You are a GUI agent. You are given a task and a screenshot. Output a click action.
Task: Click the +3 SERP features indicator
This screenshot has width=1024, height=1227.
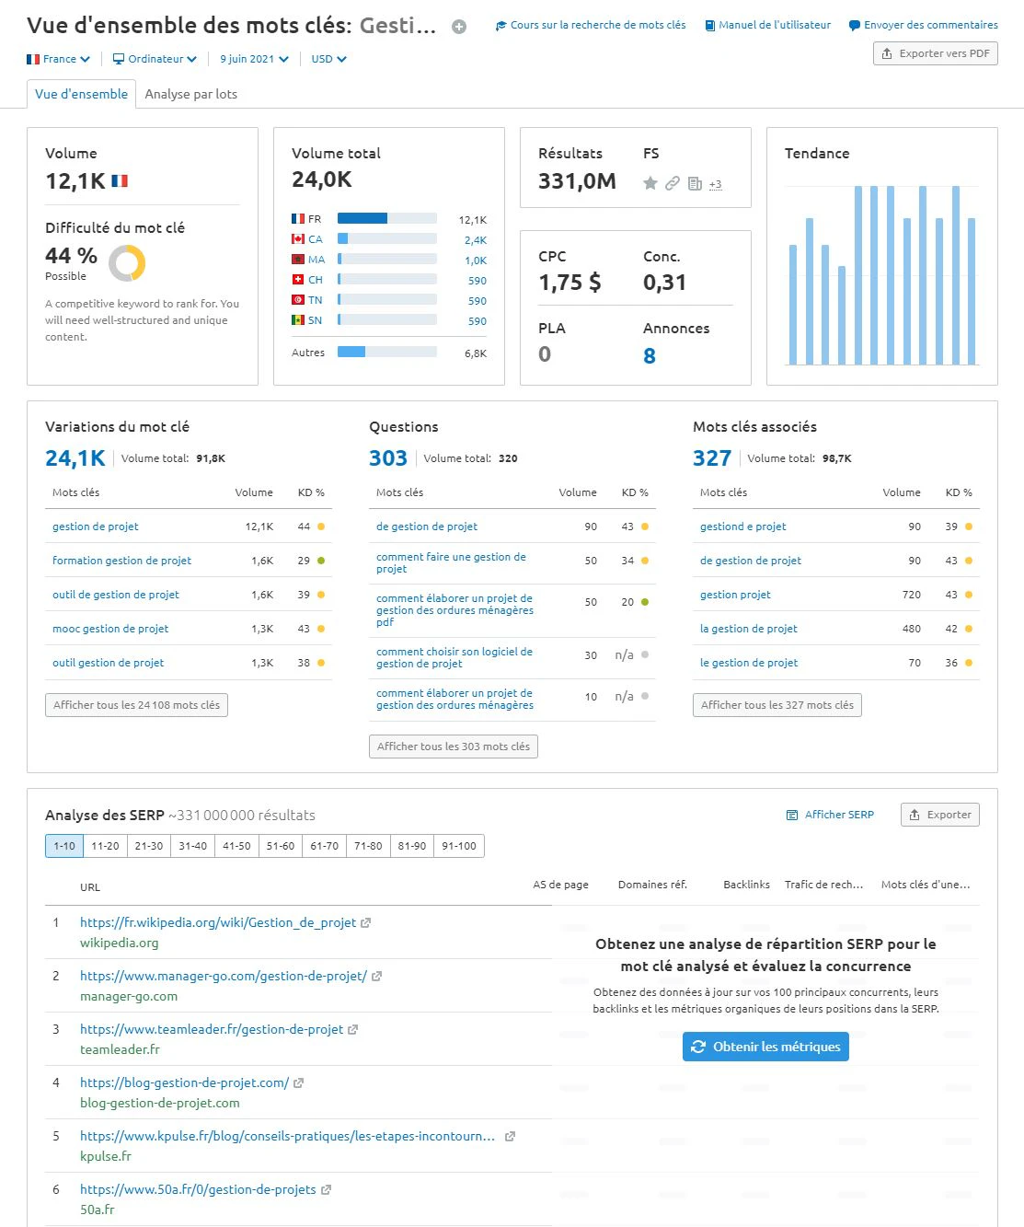pyautogui.click(x=716, y=184)
